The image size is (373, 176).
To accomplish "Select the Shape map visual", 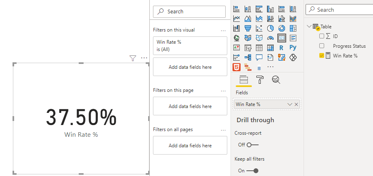I will (x=259, y=38).
